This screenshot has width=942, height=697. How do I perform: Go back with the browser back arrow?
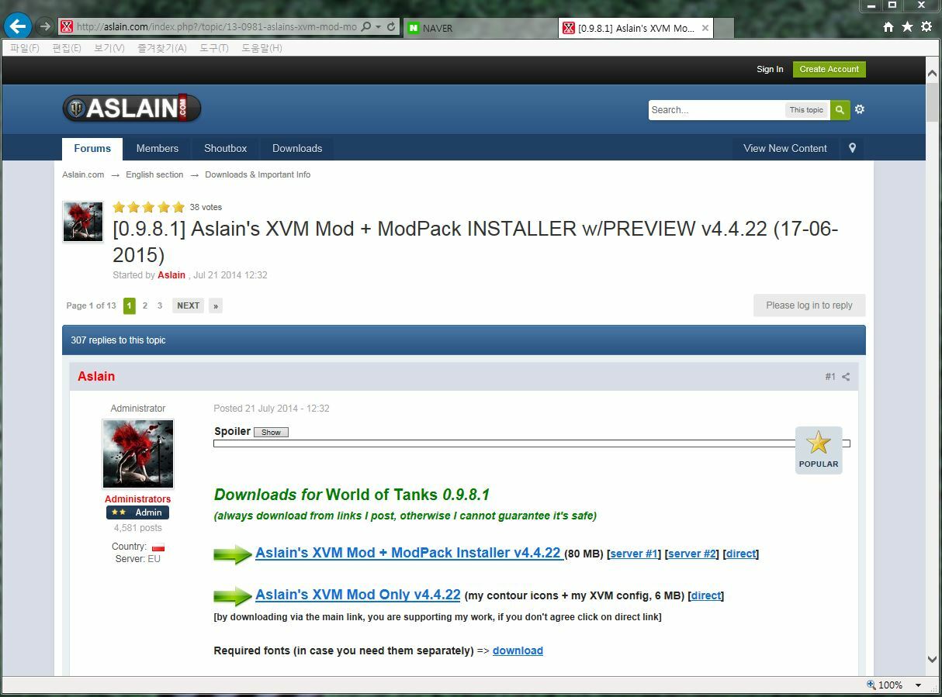tap(17, 26)
